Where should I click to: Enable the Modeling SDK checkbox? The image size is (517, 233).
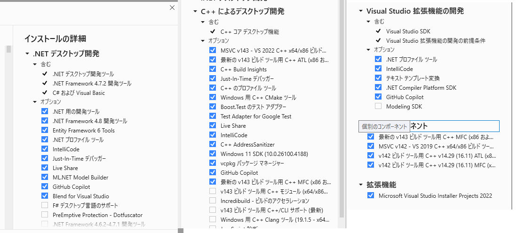[x=378, y=107]
